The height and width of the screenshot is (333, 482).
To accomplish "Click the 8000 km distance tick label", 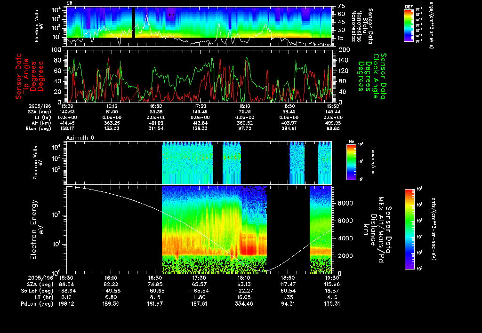I will click(345, 203).
